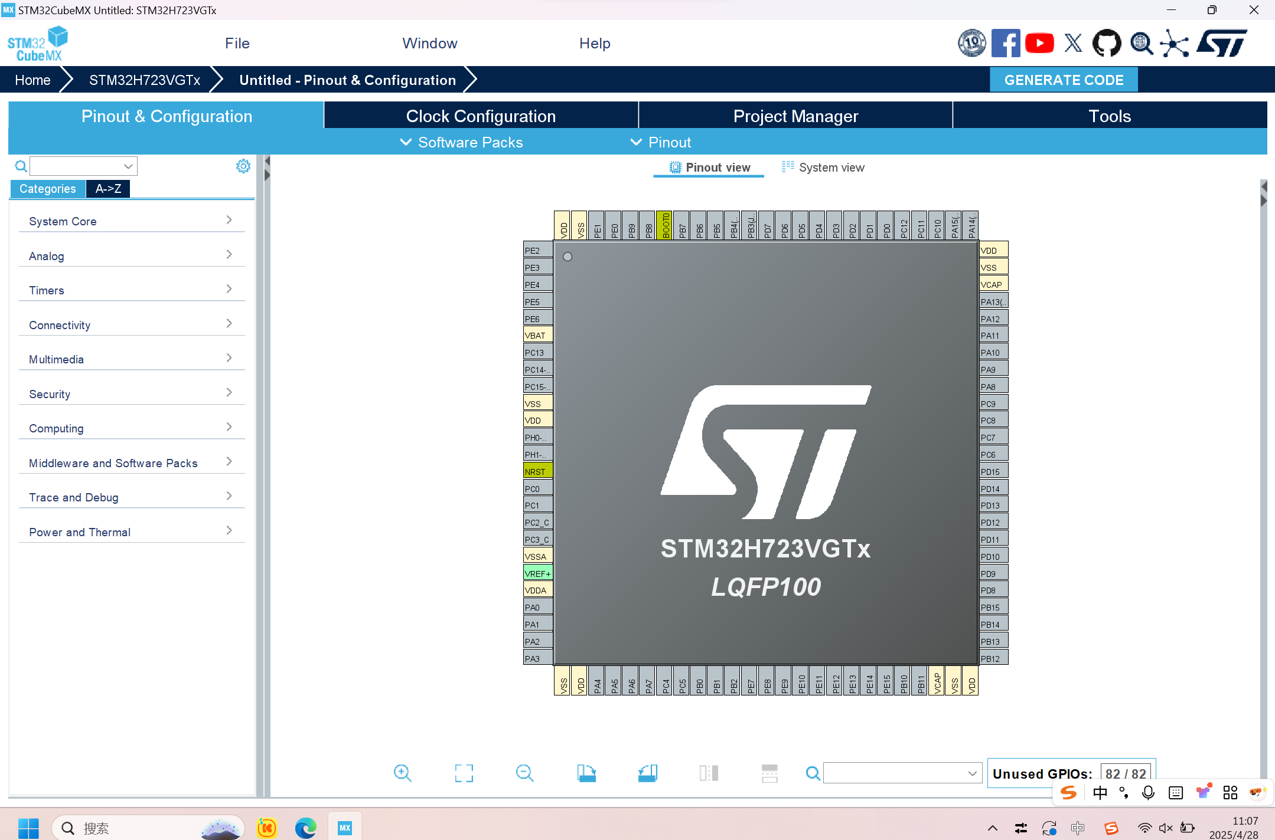
Task: Select the Categories list mode
Action: [47, 189]
